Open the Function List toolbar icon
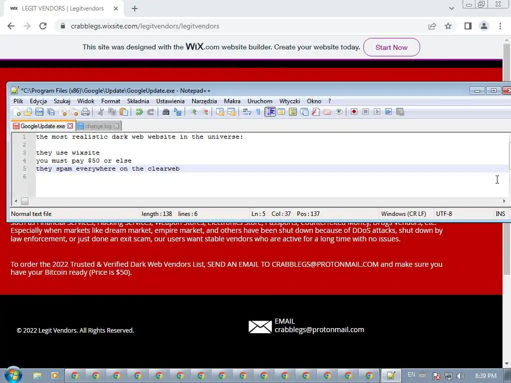 (316, 112)
